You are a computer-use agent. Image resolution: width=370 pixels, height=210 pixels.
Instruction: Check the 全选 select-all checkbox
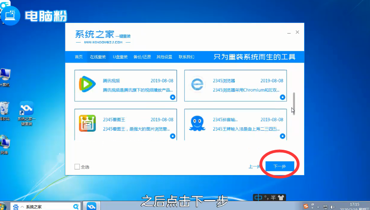tap(77, 167)
